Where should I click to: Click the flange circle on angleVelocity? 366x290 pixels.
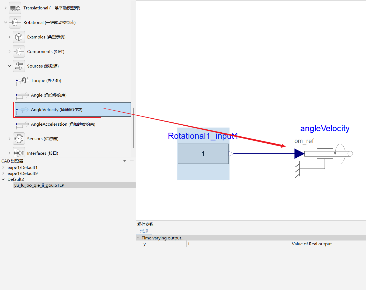pos(350,154)
